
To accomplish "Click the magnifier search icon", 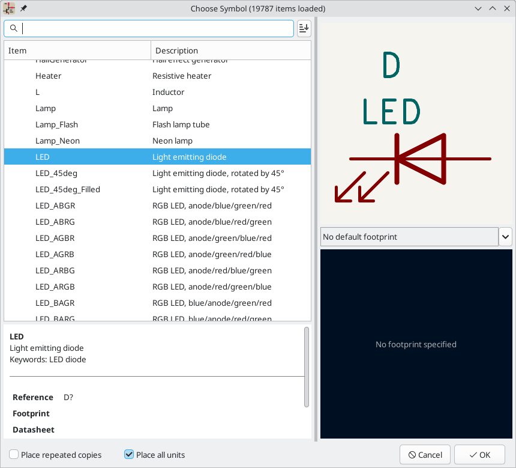I will [14, 28].
